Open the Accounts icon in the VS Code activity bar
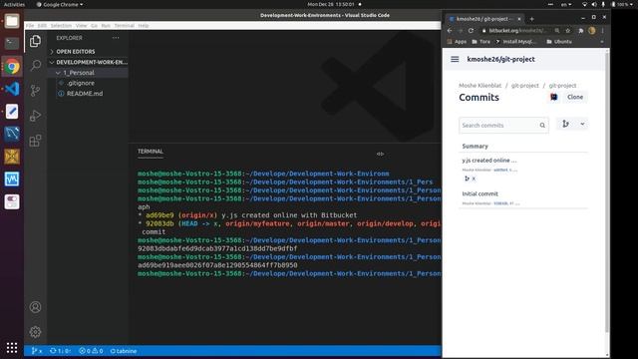Image resolution: width=638 pixels, height=359 pixels. (x=36, y=307)
